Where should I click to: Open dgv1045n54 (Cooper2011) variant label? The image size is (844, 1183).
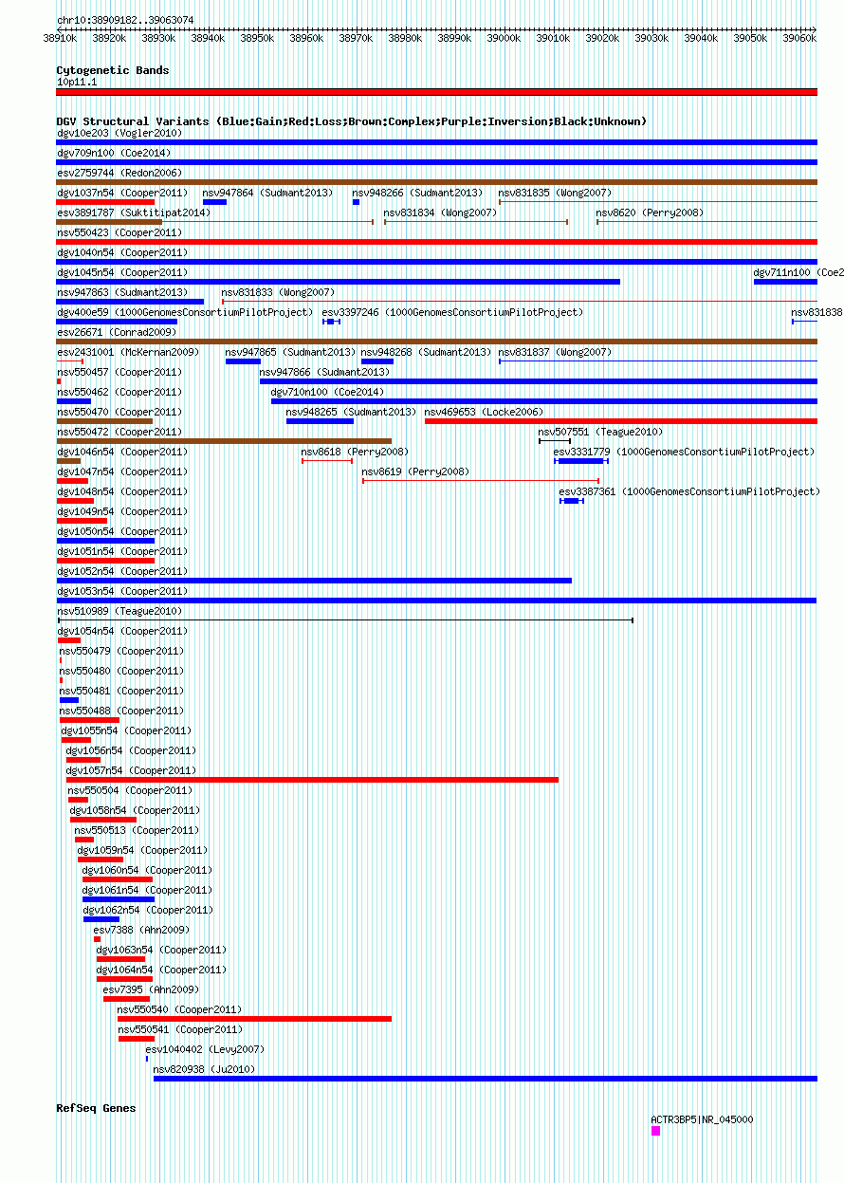pos(122,272)
